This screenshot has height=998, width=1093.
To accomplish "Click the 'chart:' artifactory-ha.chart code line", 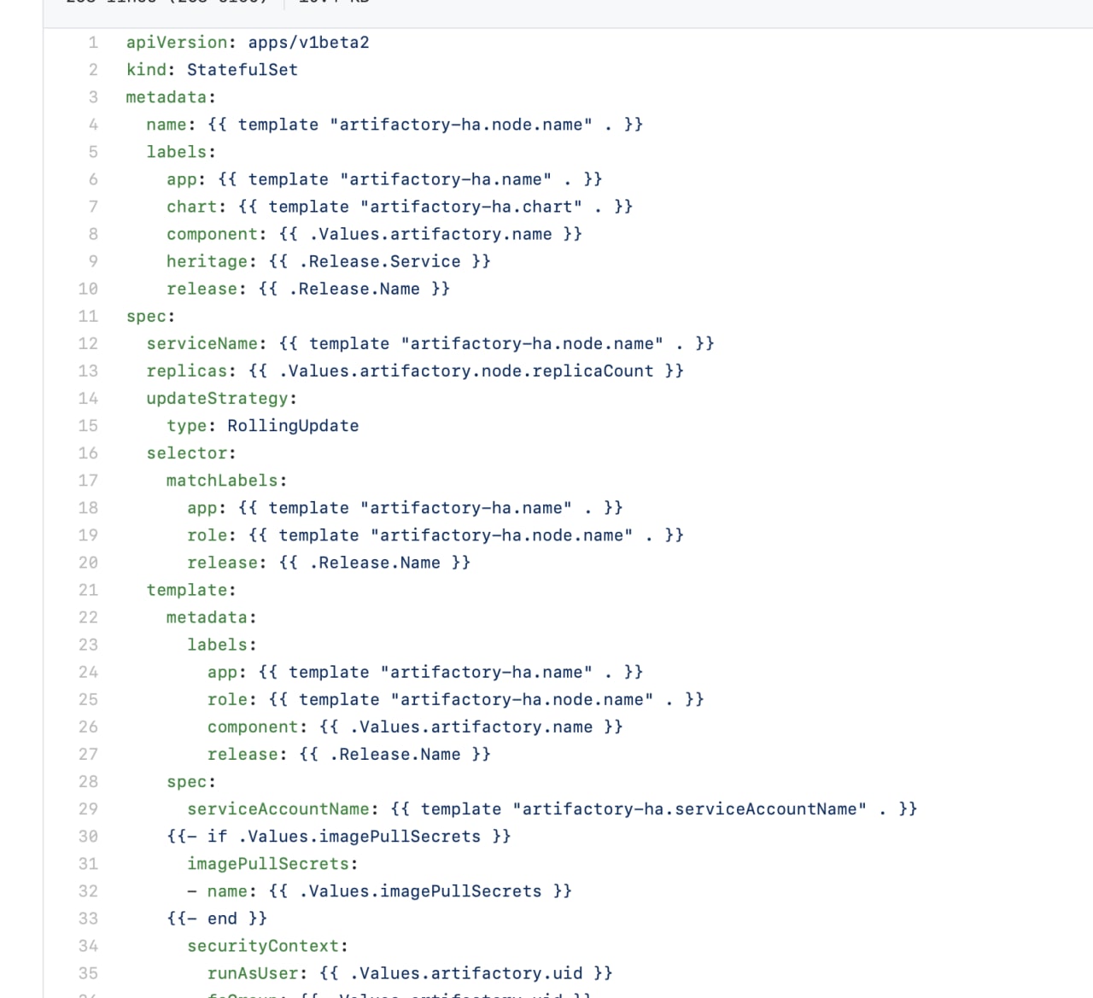I will (400, 207).
